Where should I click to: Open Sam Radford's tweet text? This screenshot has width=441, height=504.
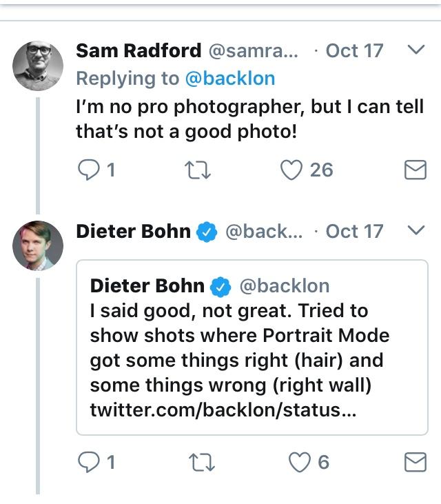pyautogui.click(x=249, y=119)
